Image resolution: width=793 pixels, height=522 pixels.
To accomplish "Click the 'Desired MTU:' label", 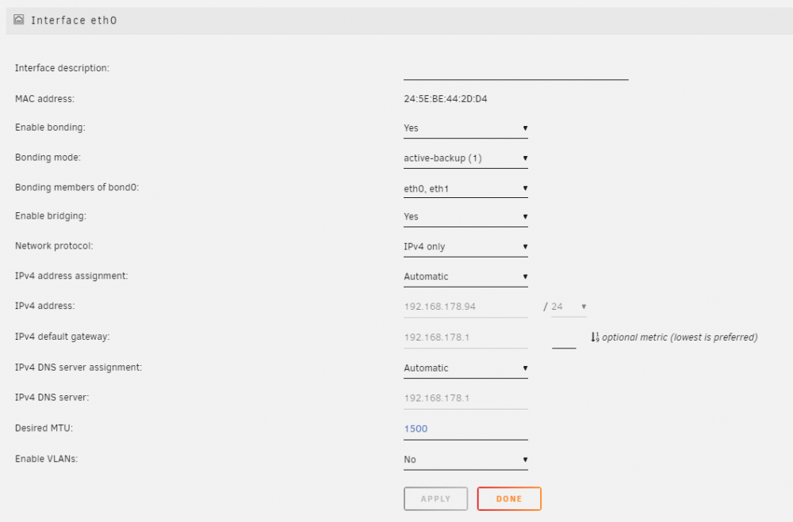I will pyautogui.click(x=44, y=428).
